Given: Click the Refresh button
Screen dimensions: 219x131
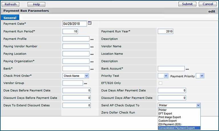Looking at the screenshot, I should pyautogui.click(x=11, y=4).
